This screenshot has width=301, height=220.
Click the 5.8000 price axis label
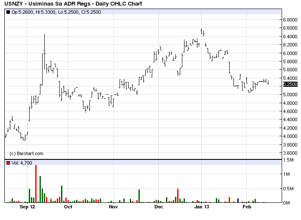click(290, 61)
